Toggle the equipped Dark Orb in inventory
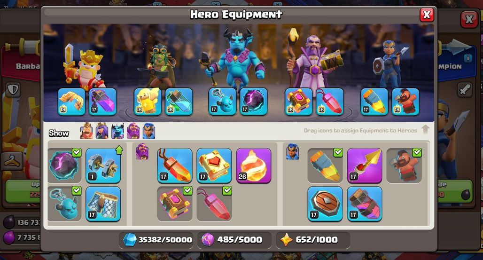The width and height of the screenshot is (483, 260). (65, 165)
